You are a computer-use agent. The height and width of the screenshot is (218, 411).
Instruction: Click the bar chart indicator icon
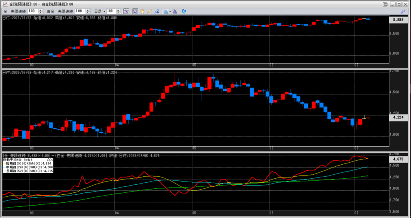(x=166, y=11)
